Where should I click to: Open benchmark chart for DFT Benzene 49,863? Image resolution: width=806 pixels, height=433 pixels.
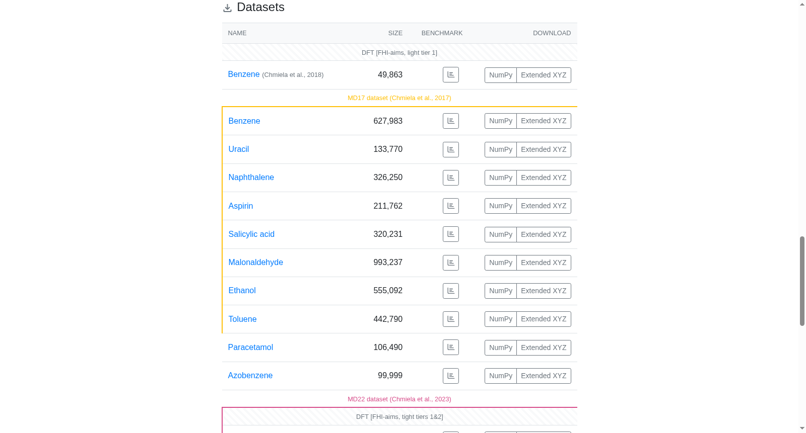(x=451, y=75)
